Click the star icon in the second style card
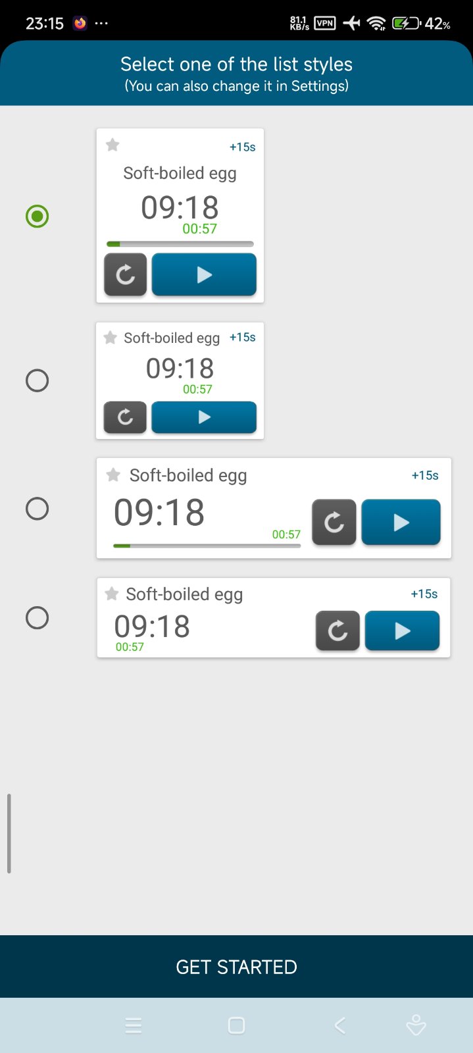 pos(110,338)
